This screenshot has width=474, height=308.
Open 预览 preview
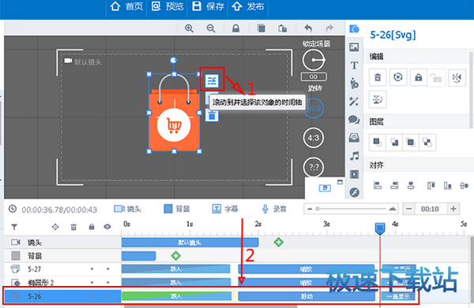(167, 6)
